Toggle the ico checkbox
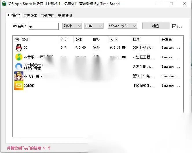The image size is (192, 153). click(x=174, y=26)
